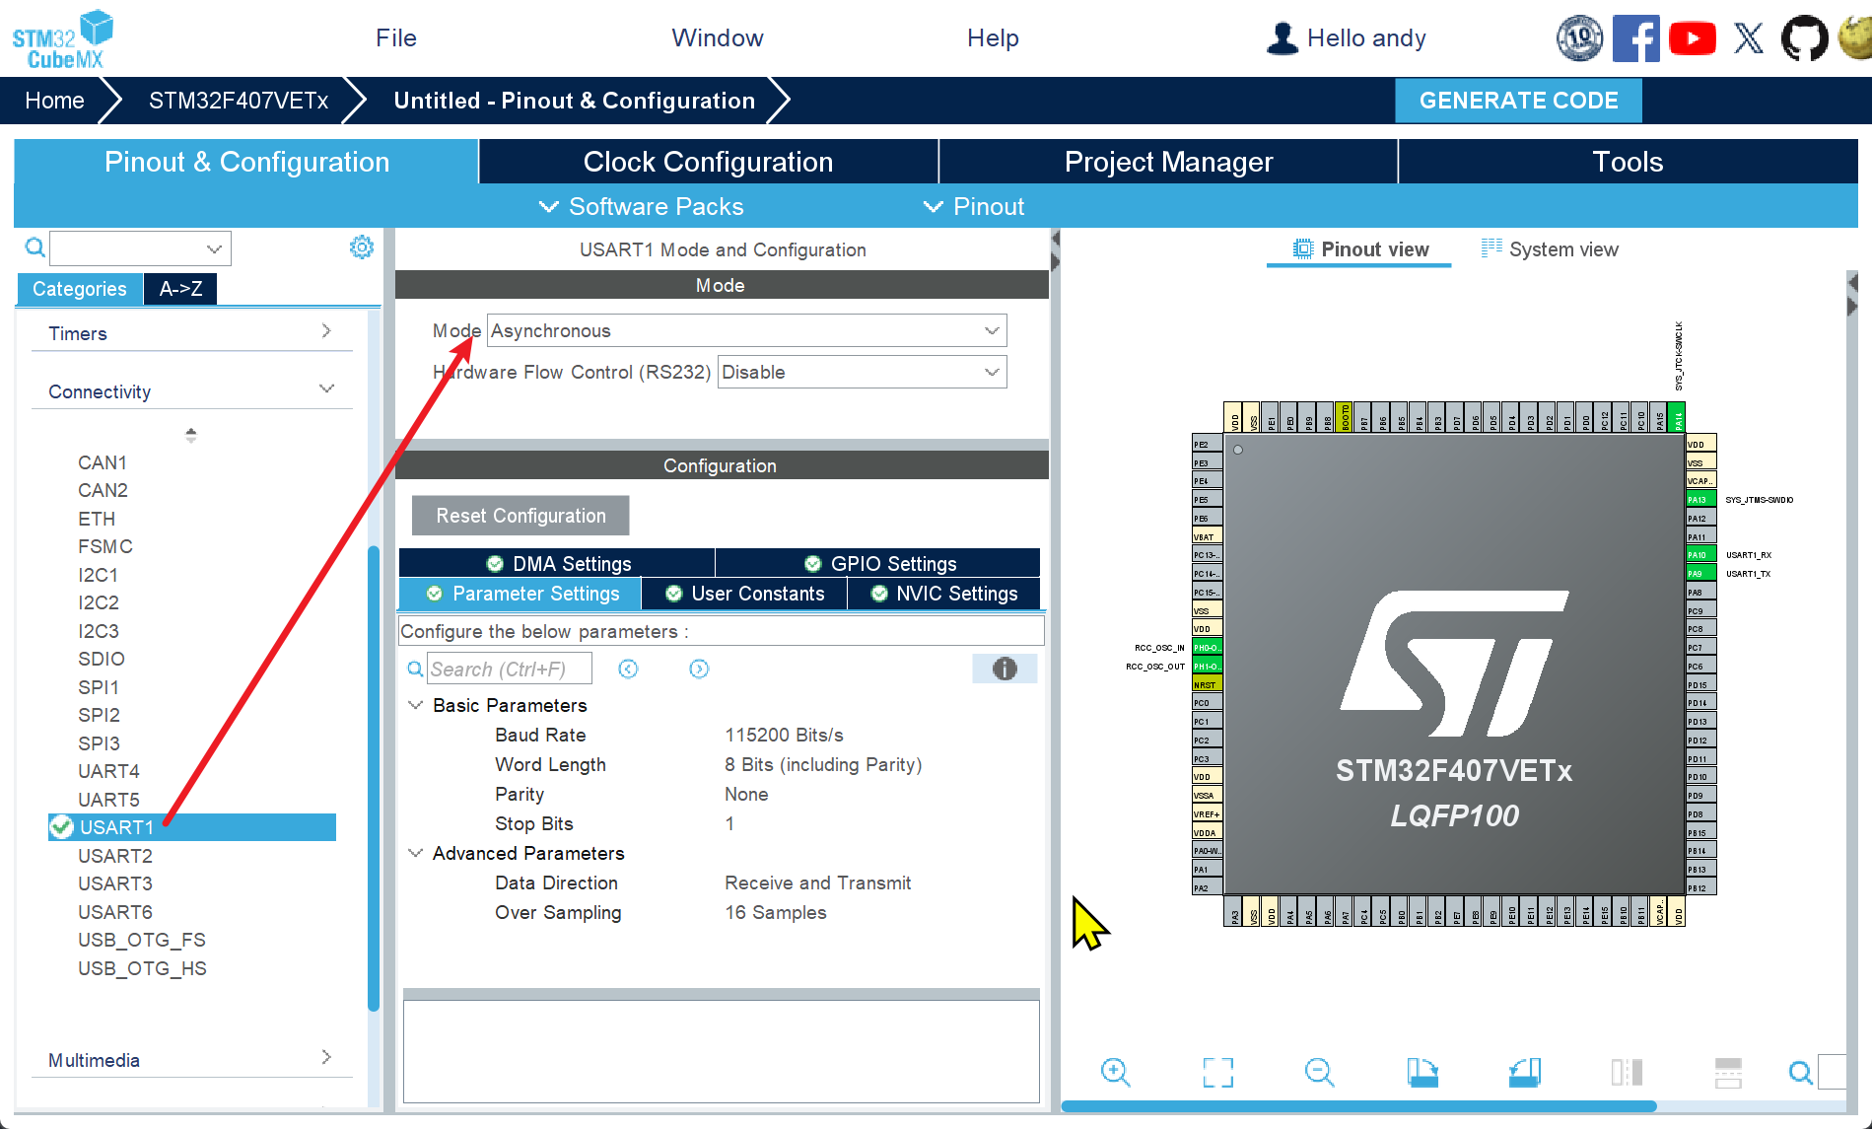Rotate the chip view counterclockwise icon
Screen dimensions: 1872x1129
tap(1525, 1072)
